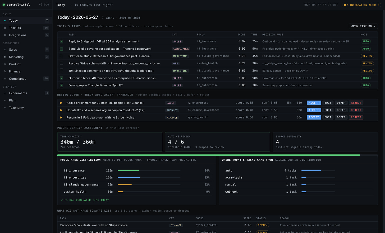Defer the Update llms.txt review item
385x233 pixels.
click(x=341, y=110)
